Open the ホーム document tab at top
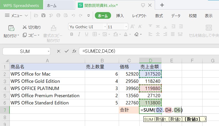This screenshot has height=126, width=219. click(59, 5)
